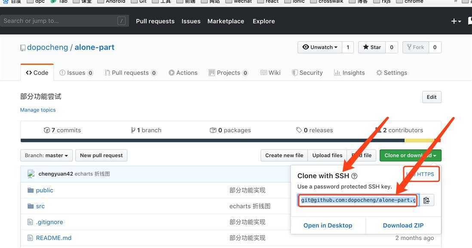Open the public folder link
This screenshot has width=472, height=248.
point(45,190)
